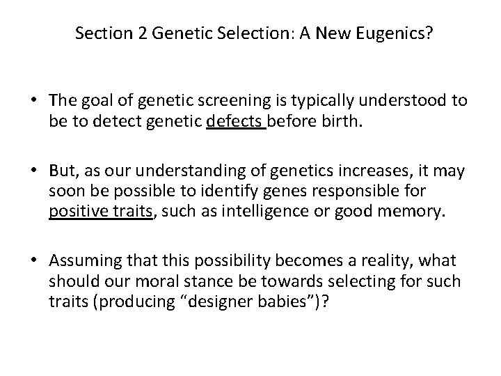The image size is (501, 376).
Task: Click the phrase "genetic screening" in first bullet
Action: tap(205, 101)
